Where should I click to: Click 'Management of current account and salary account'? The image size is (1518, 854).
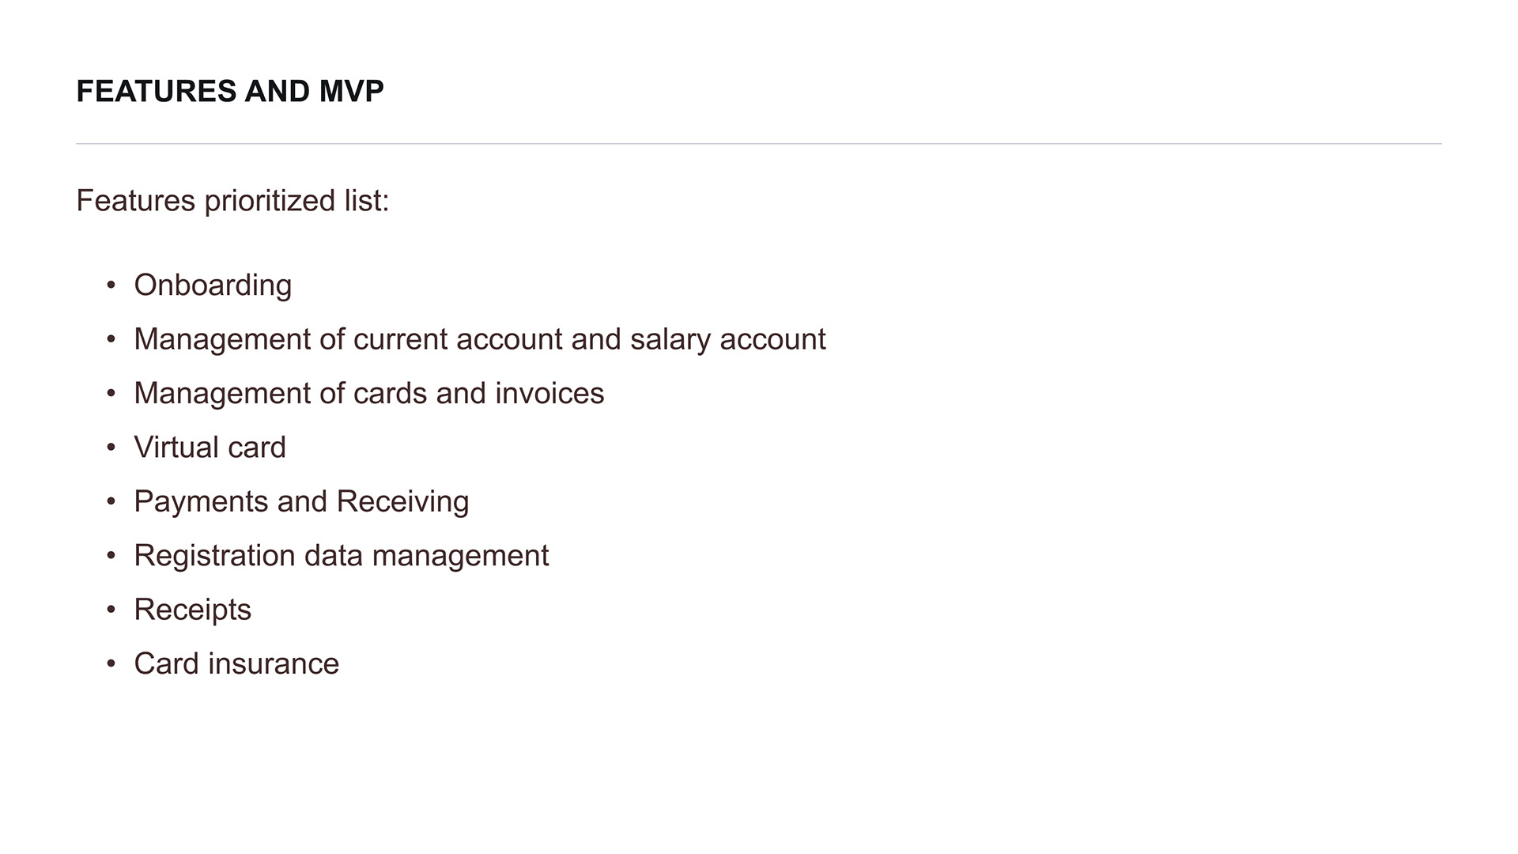click(x=479, y=339)
